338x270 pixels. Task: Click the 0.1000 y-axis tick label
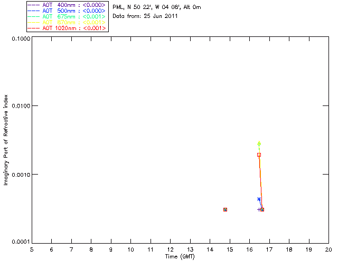21,38
